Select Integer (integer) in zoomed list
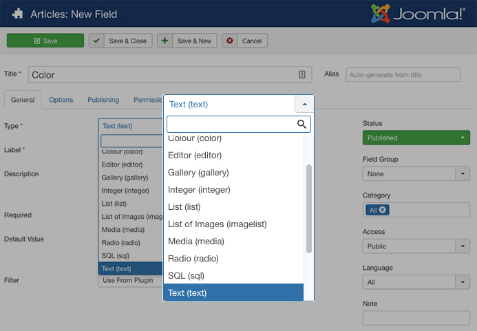This screenshot has height=331, width=477. pos(233,189)
